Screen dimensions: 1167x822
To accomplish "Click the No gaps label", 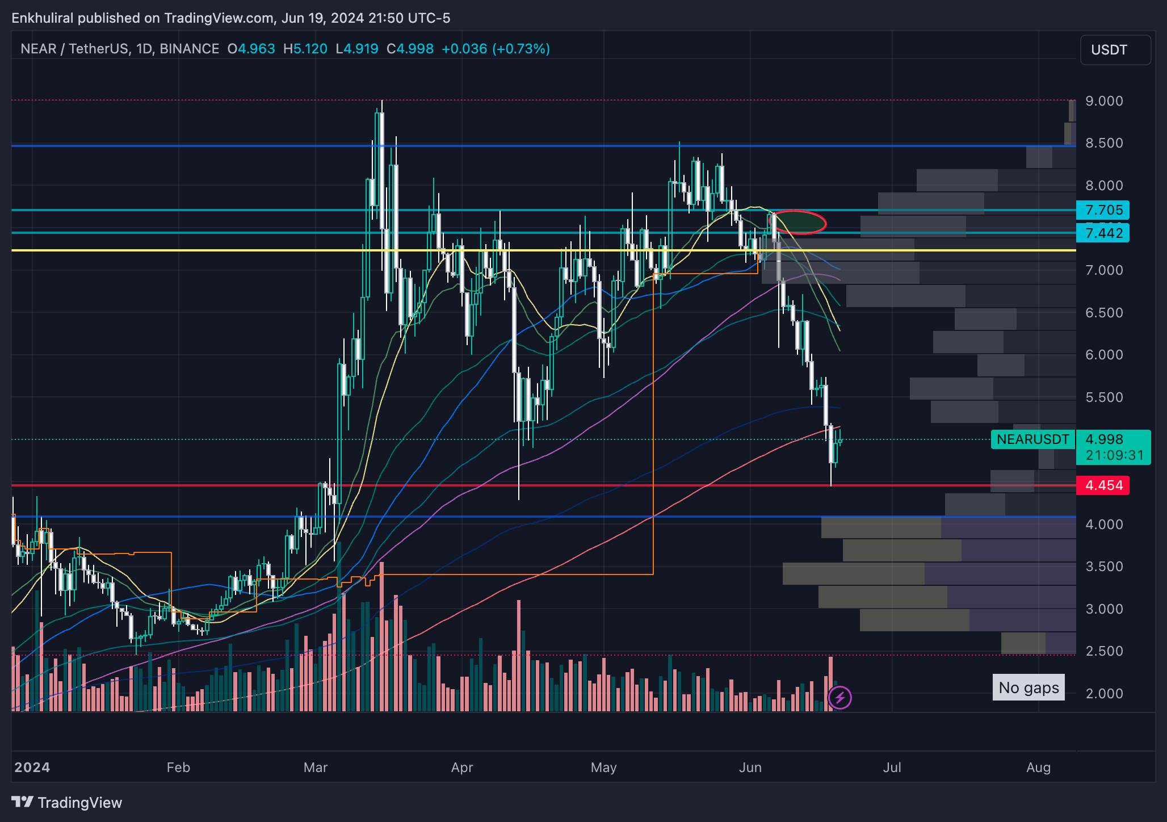I will (x=1028, y=687).
